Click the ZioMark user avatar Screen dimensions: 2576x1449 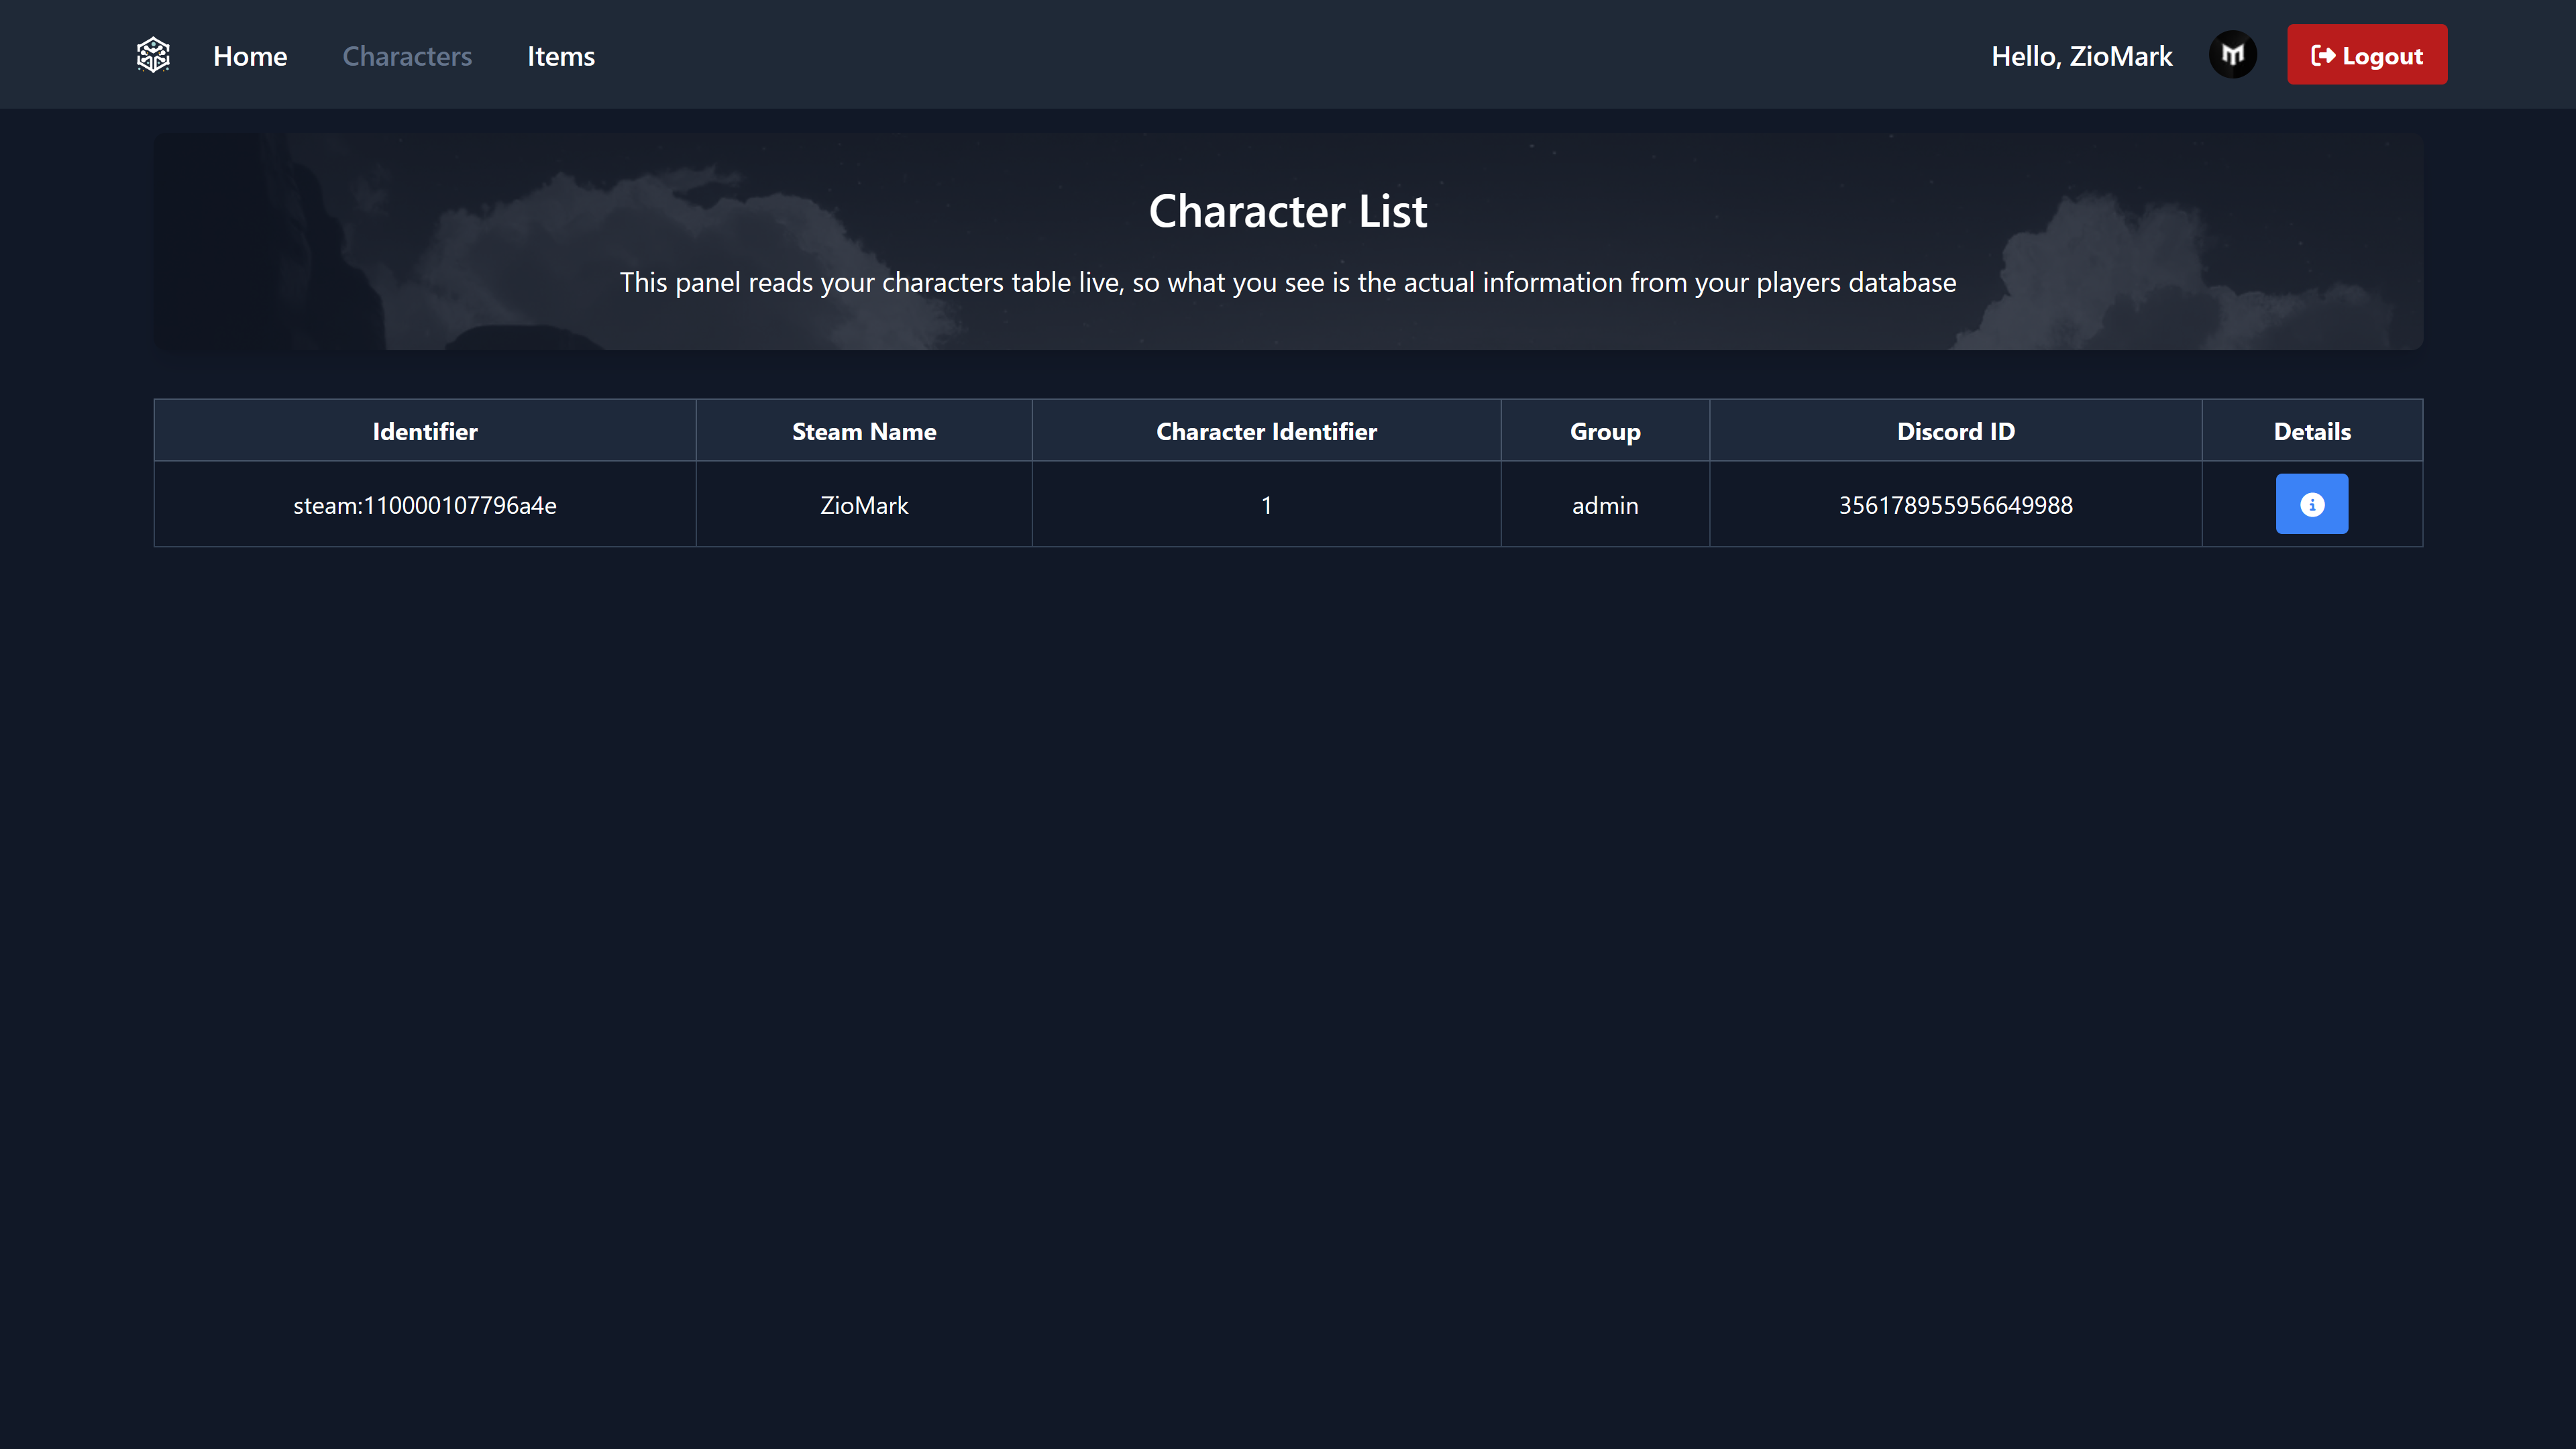pyautogui.click(x=2232, y=55)
